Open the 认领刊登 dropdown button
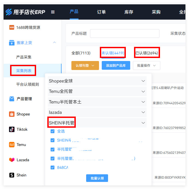 click(x=85, y=65)
